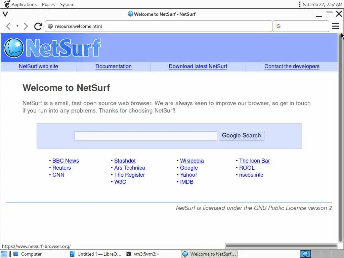Open the Slashdot link
344x258 pixels.
click(x=125, y=161)
